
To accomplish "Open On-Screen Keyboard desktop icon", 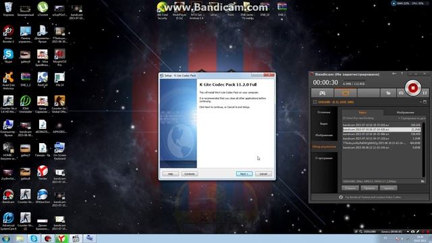I will tap(59, 151).
